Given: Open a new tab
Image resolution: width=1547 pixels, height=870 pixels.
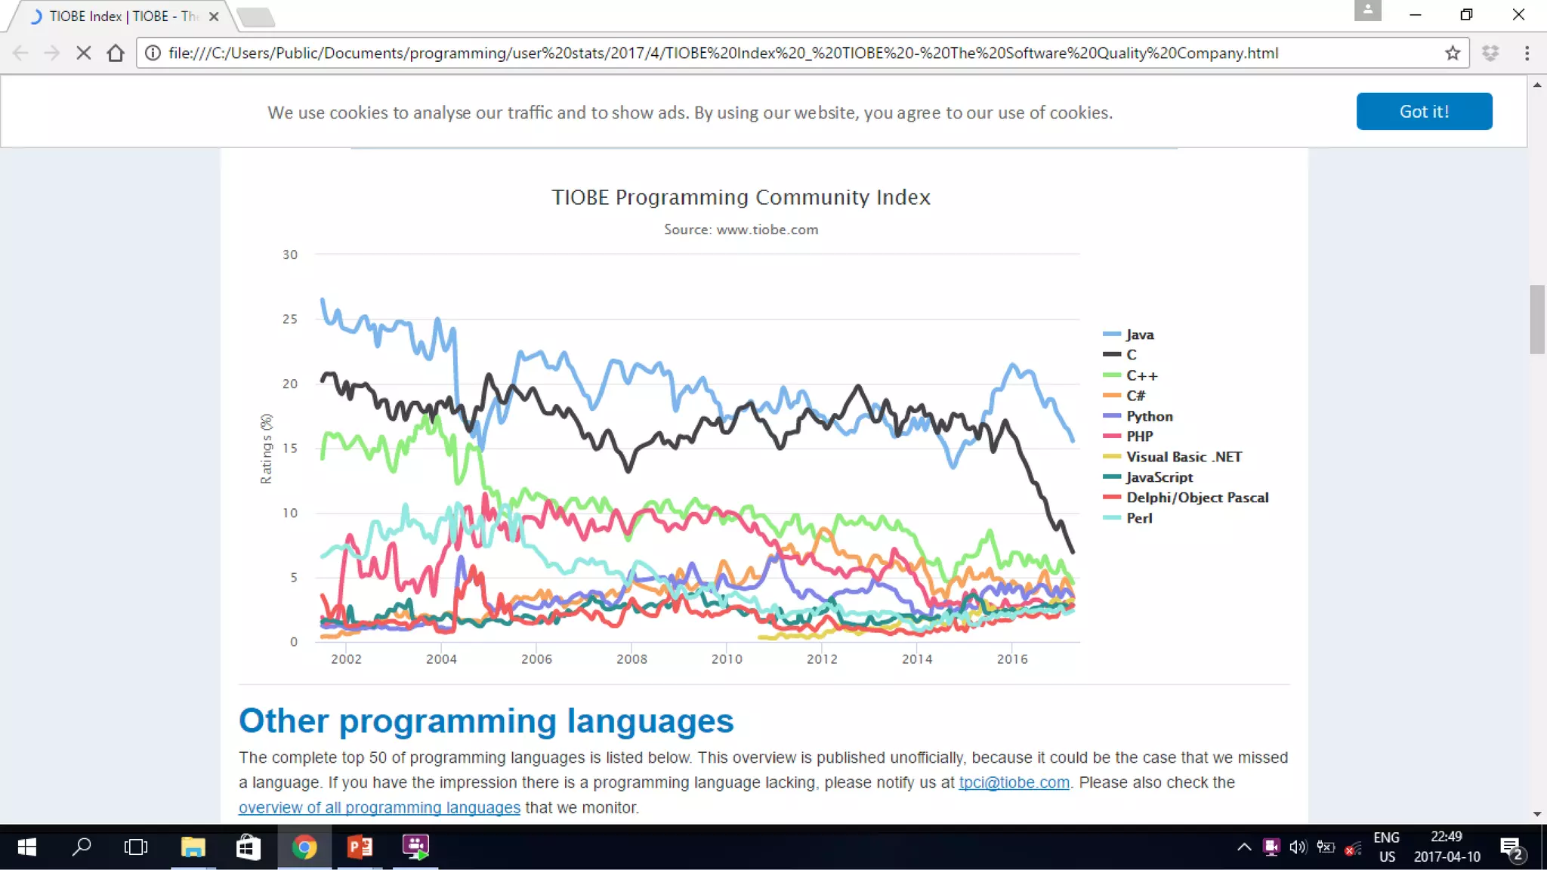Looking at the screenshot, I should pyautogui.click(x=255, y=17).
